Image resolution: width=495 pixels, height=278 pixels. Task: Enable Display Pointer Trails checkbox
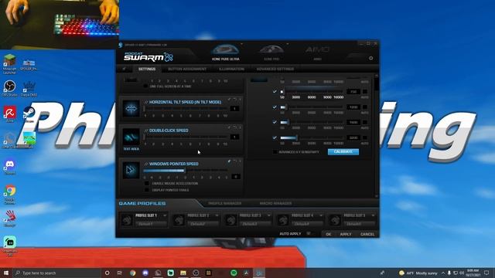coord(146,190)
